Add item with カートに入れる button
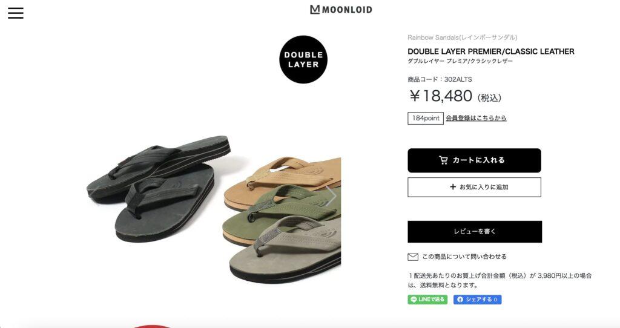The image size is (620, 328). (x=474, y=160)
